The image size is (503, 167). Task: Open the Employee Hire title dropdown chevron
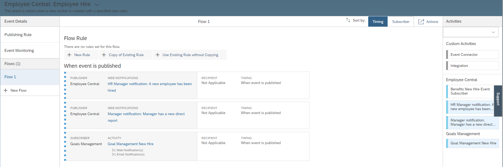[x=97, y=4]
